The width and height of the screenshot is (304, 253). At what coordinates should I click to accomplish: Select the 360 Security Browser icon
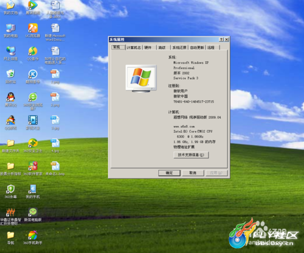coord(33,97)
